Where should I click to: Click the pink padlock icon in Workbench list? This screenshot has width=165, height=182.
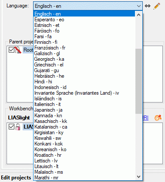coord(18,127)
